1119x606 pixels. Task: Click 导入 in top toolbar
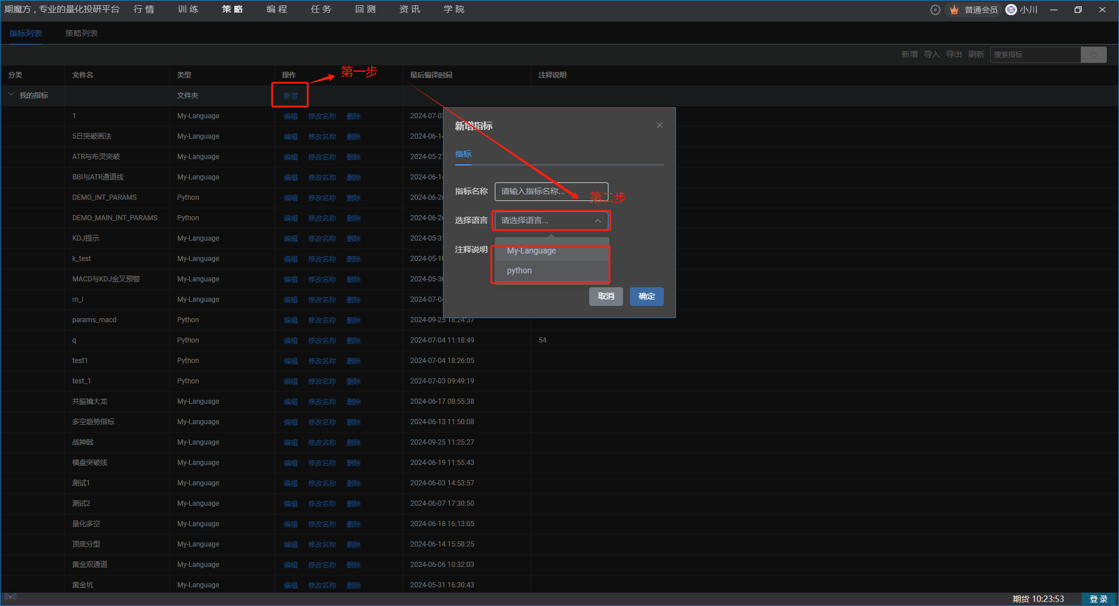coord(931,55)
